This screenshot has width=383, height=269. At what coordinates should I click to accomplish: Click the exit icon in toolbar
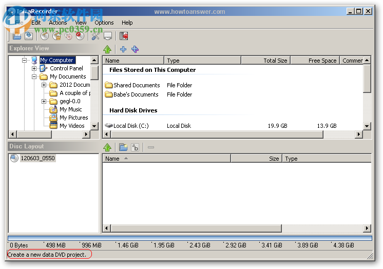[x=124, y=36]
